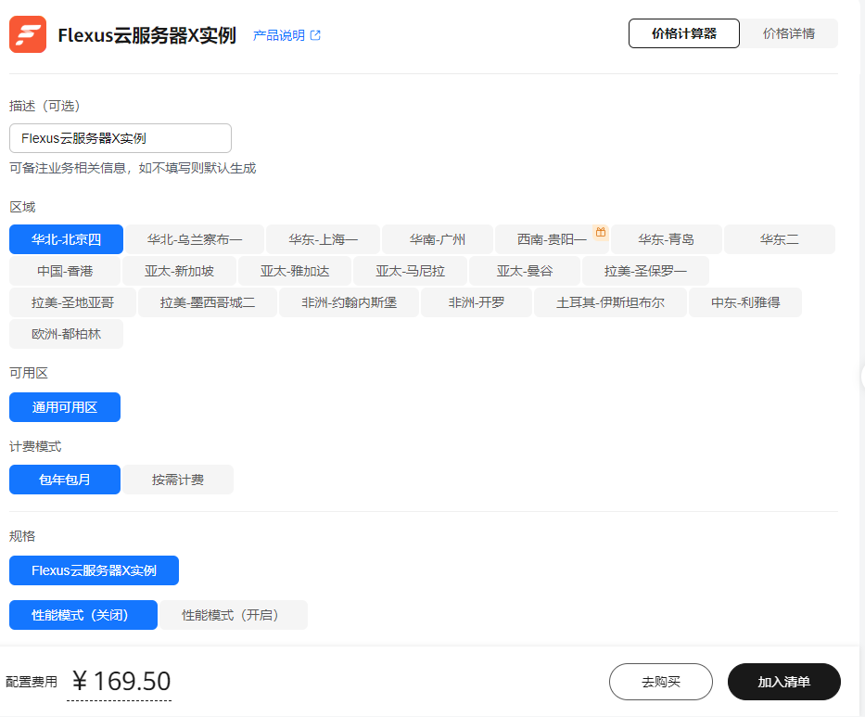Select region 中国-香港
Viewport: 865px width, 717px height.
coord(65,271)
